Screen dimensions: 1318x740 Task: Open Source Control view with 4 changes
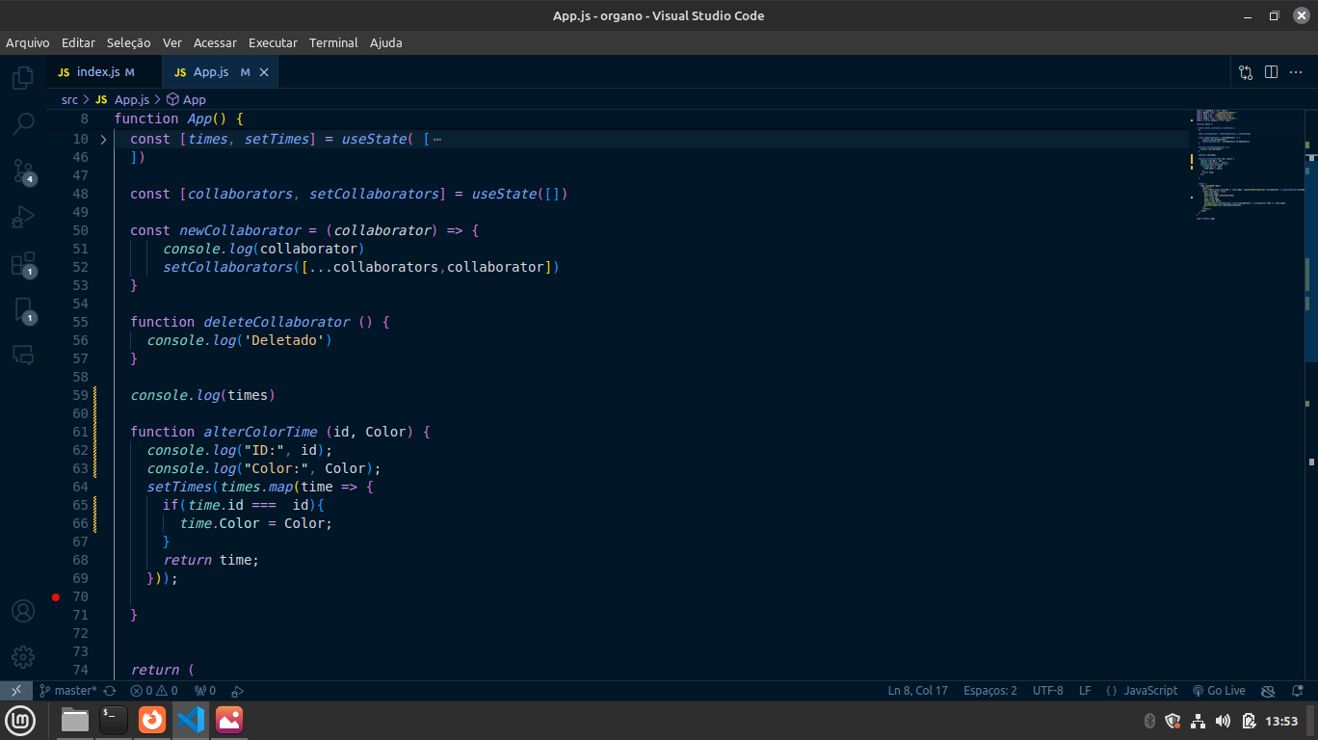pos(23,172)
